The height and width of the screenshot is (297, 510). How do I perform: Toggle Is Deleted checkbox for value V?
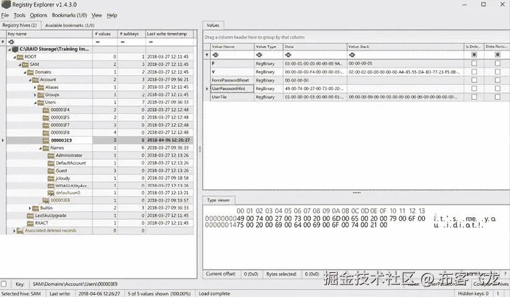tap(474, 72)
